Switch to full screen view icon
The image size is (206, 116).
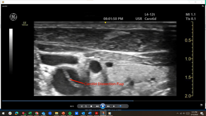[201, 105]
